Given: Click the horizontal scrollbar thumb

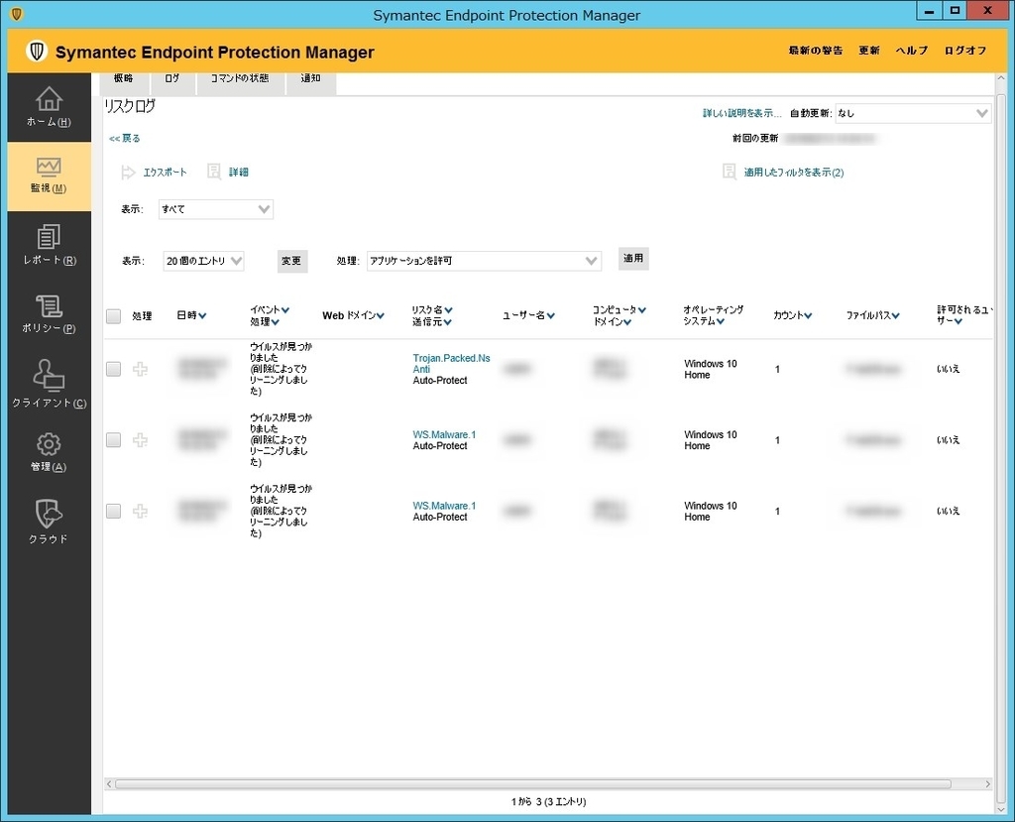Looking at the screenshot, I should [x=533, y=784].
